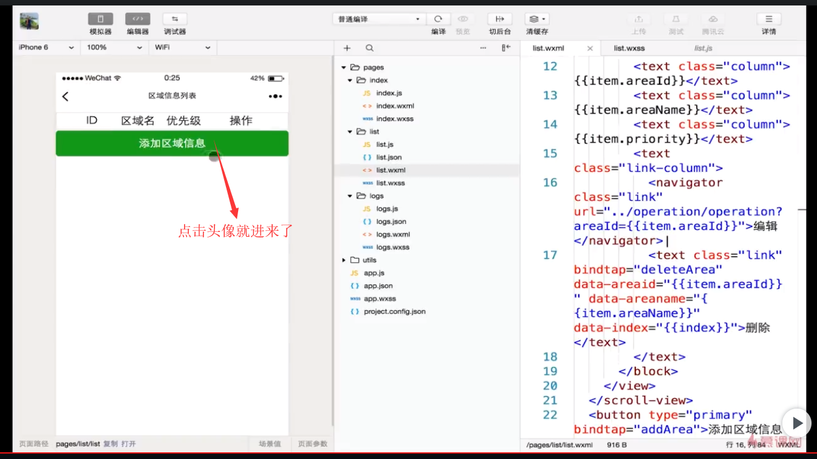
Task: Open logs.wxss in the file tree
Action: coord(393,248)
